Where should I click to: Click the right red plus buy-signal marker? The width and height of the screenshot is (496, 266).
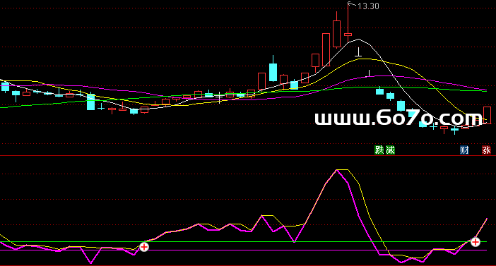[x=476, y=242]
